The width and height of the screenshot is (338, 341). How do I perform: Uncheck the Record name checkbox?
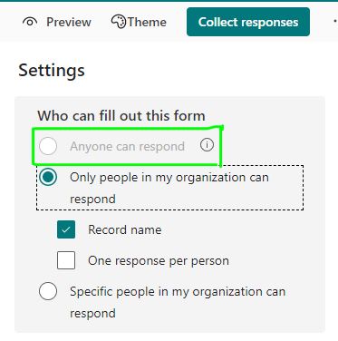pos(66,229)
